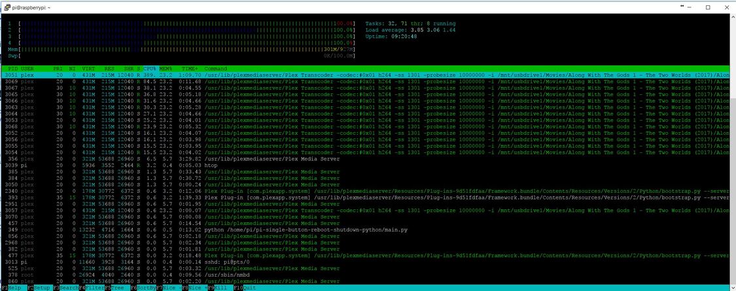
Task: Select process row PID 3065
Action: click(x=366, y=94)
